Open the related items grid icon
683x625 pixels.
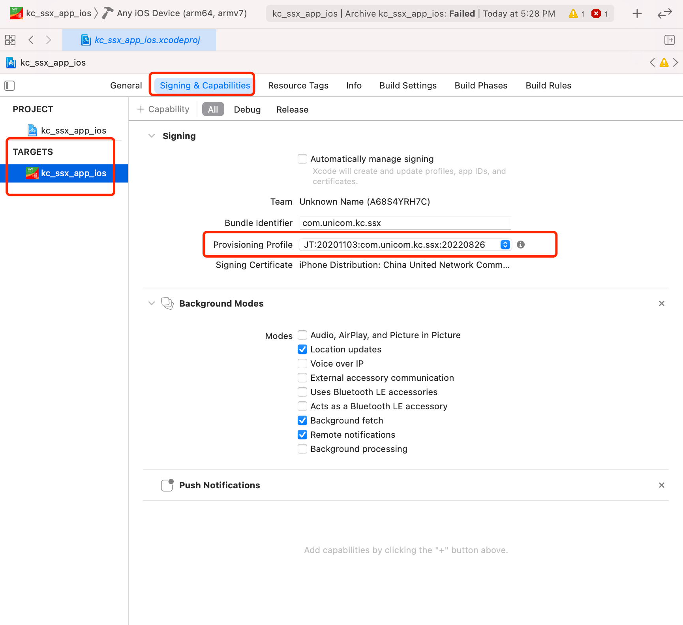point(10,40)
